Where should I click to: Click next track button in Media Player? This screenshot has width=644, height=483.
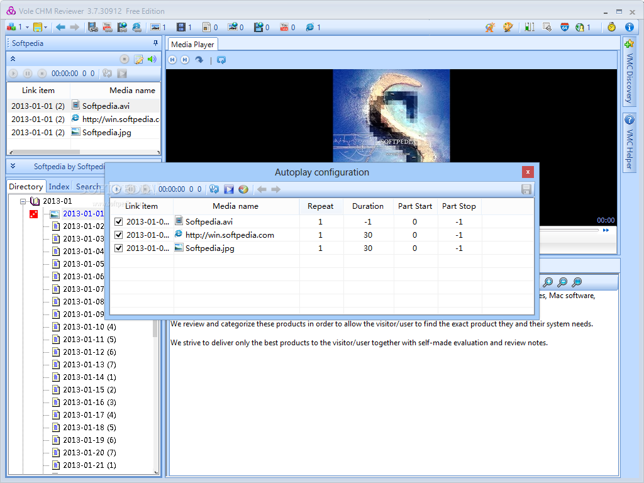pos(186,60)
